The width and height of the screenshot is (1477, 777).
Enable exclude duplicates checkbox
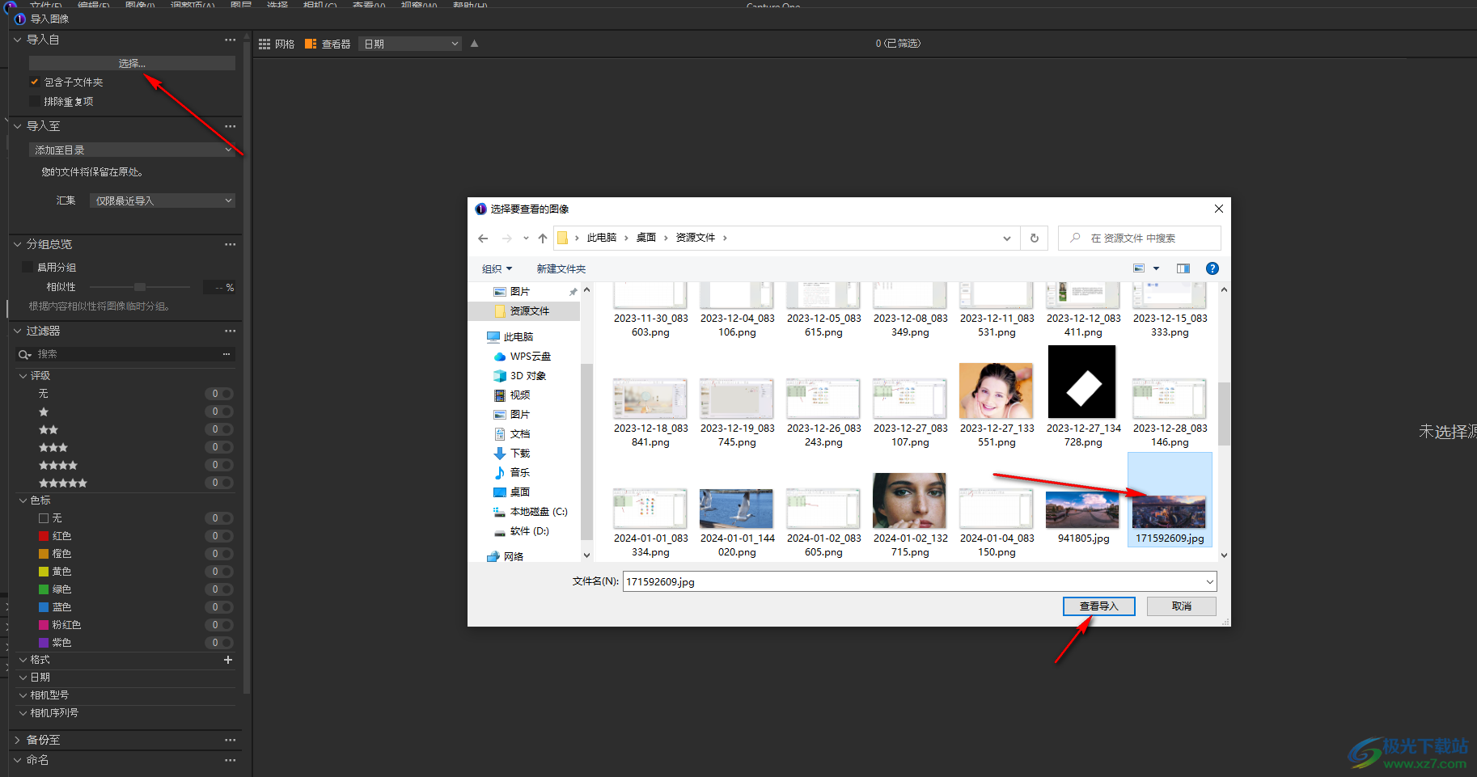tap(35, 102)
